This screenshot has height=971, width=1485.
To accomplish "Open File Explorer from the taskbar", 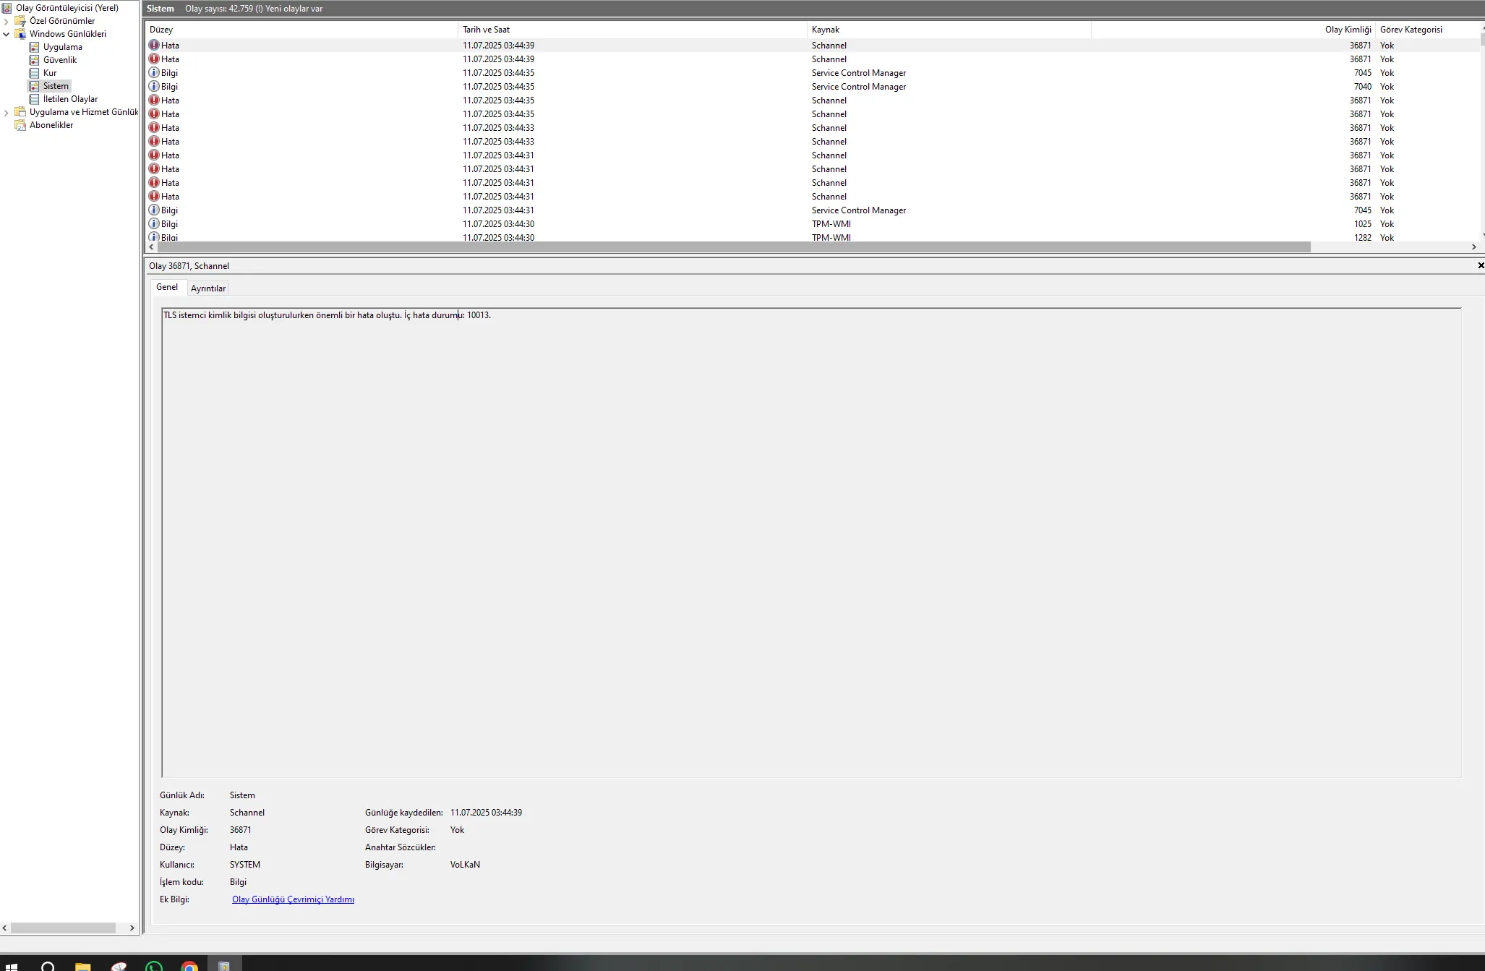I will pos(83,965).
